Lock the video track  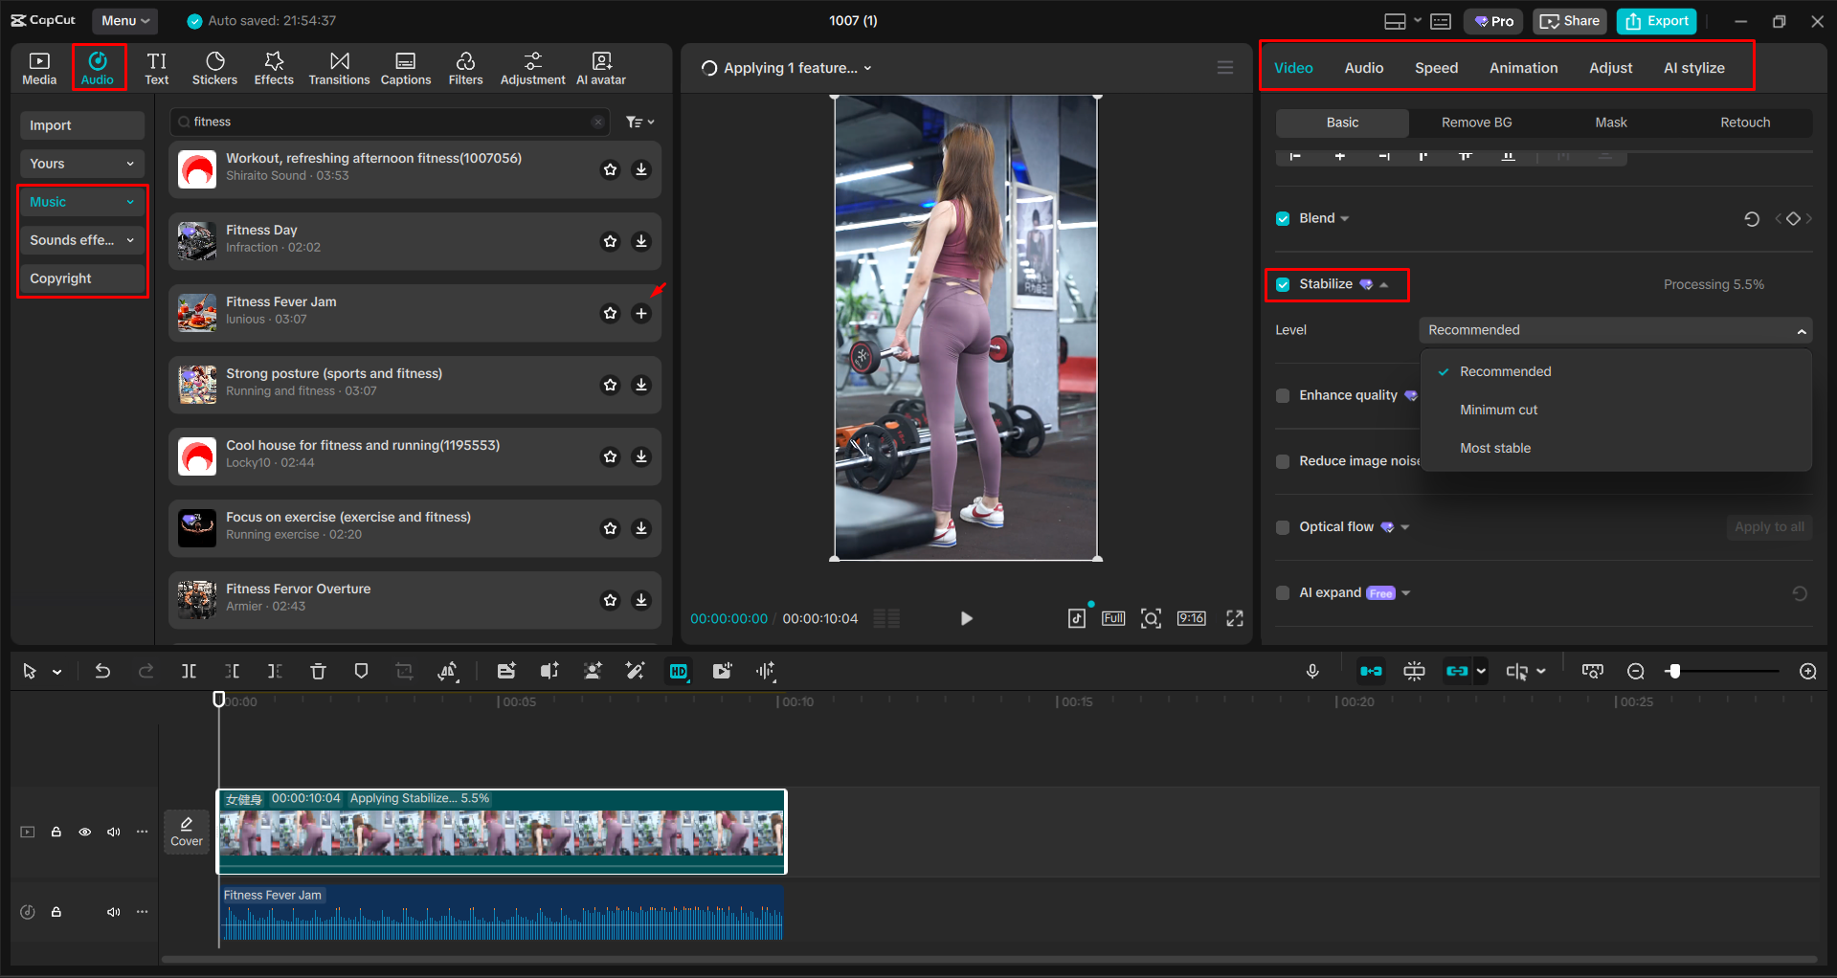(x=56, y=832)
